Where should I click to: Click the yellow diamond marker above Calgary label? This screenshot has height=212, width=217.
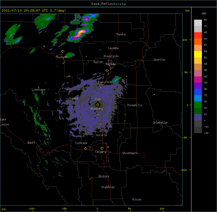coord(102,148)
